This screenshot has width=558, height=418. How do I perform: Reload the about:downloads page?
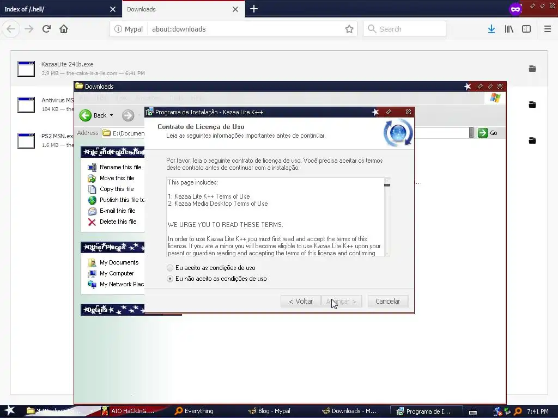click(x=47, y=29)
